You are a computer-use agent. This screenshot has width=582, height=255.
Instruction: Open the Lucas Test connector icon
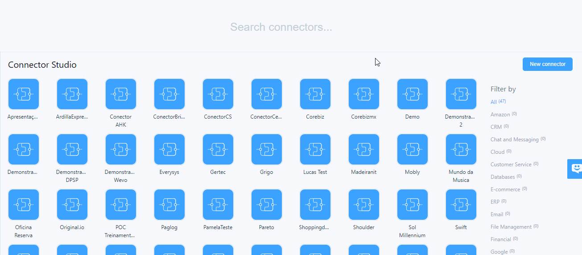(315, 149)
